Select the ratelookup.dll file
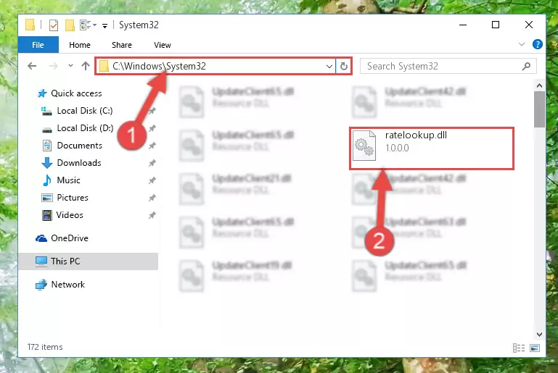Viewport: 558px width, 373px height. (x=432, y=148)
